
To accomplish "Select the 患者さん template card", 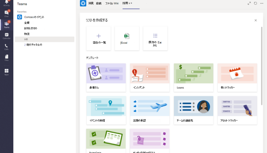I will [x=106, y=78].
